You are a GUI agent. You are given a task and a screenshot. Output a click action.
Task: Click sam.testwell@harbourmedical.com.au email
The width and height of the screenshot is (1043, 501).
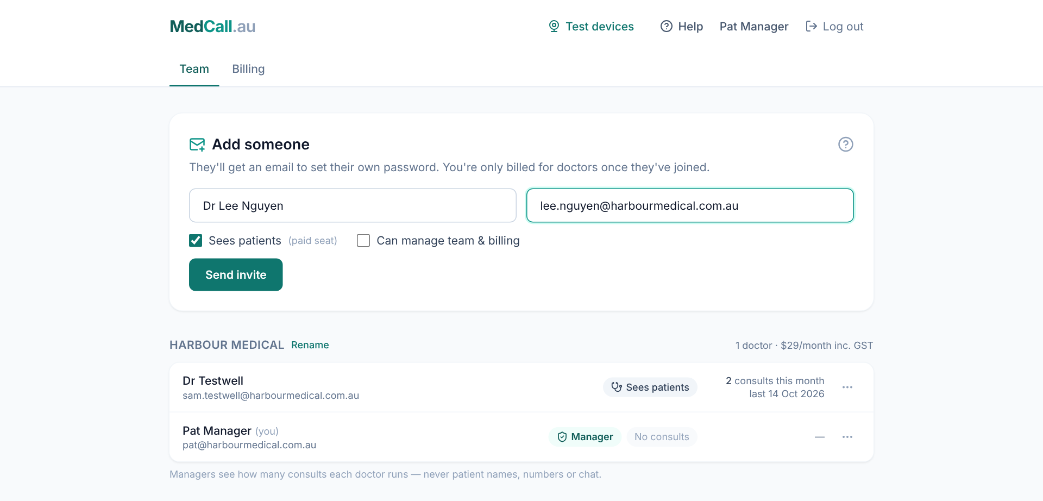click(x=271, y=396)
